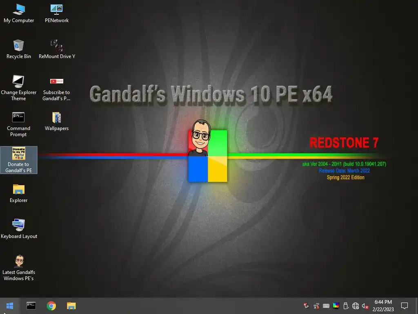Click Show Desktop strip at taskbar end
This screenshot has width=418, height=314.
(417, 306)
